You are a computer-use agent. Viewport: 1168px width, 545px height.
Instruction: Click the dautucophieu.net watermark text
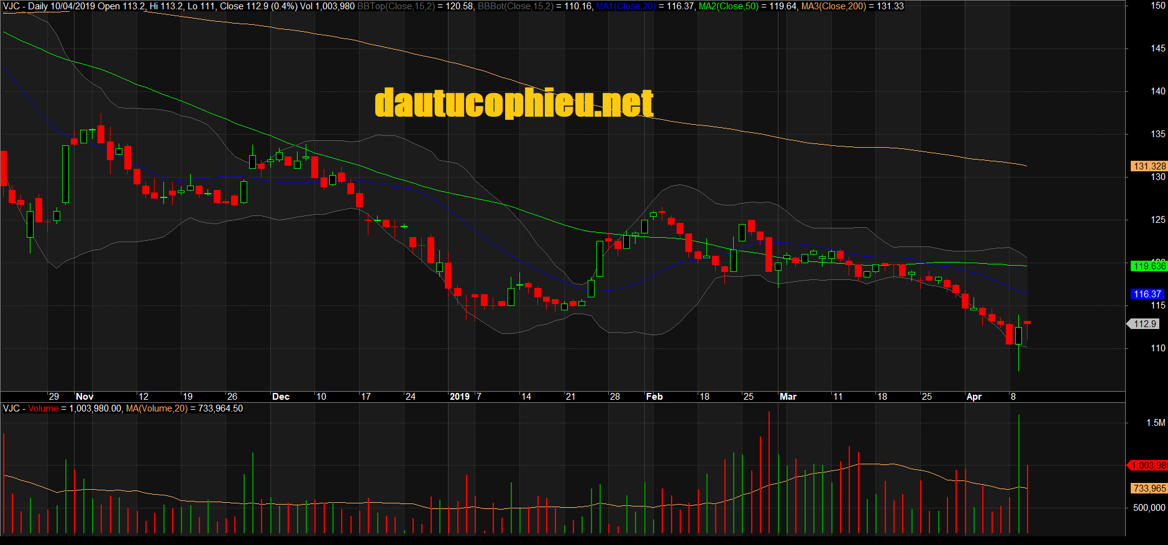point(514,103)
